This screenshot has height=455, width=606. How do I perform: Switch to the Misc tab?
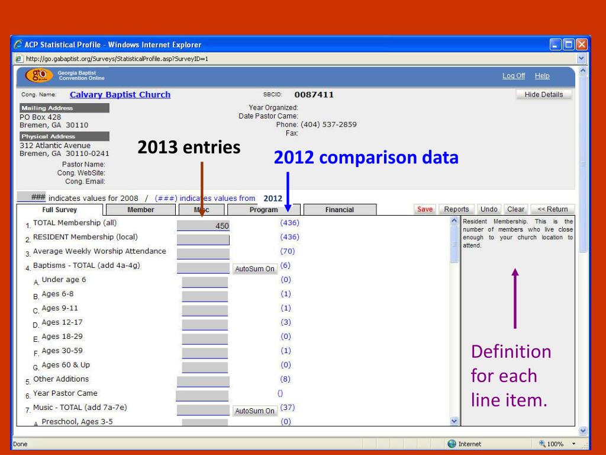pyautogui.click(x=201, y=210)
